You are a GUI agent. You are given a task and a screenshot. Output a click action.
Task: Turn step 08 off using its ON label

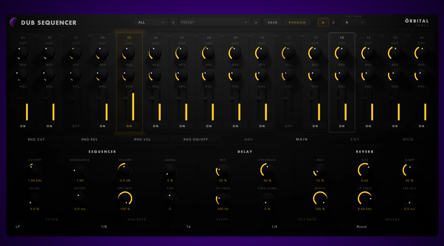tap(209, 126)
